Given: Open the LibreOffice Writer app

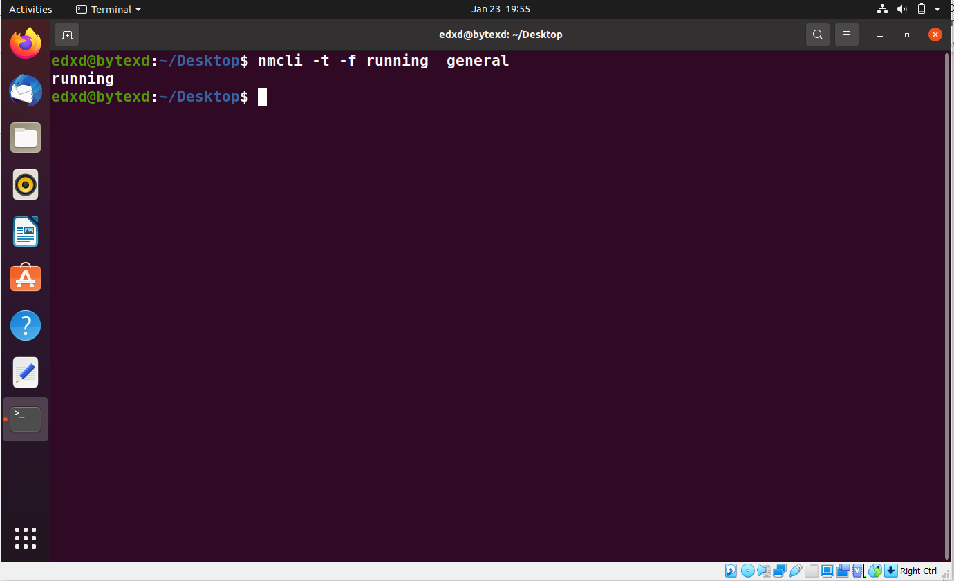Looking at the screenshot, I should pos(26,231).
